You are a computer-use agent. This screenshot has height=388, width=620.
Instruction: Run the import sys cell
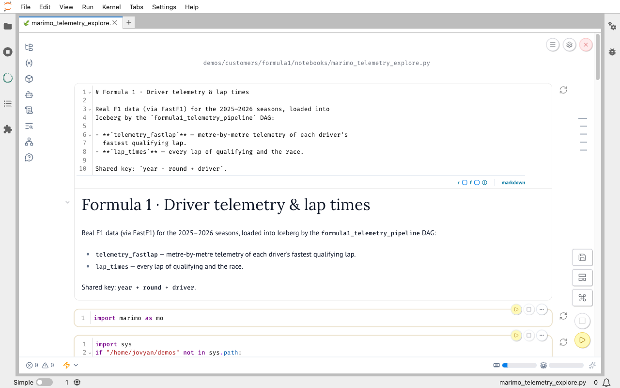tap(516, 335)
